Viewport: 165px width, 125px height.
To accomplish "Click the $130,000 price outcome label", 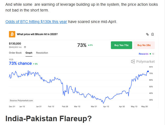I will coord(15,43).
